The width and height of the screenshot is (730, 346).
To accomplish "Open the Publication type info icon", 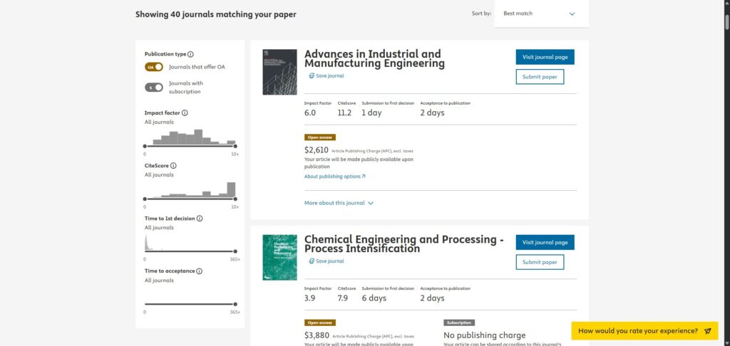I will pos(190,54).
